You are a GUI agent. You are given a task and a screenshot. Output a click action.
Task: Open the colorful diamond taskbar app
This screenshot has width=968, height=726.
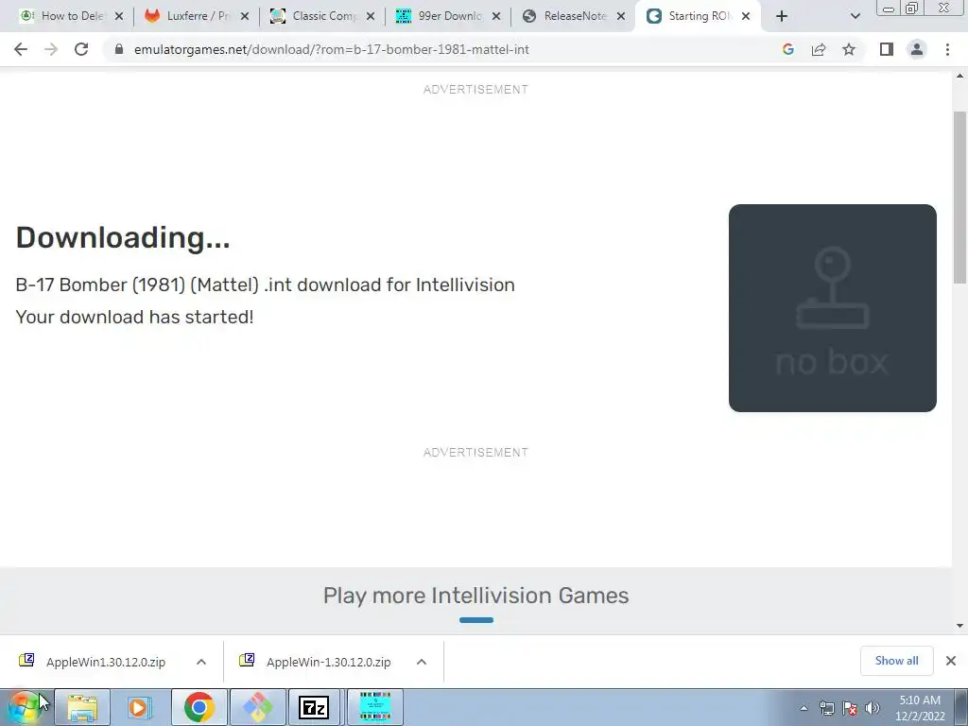(x=257, y=707)
